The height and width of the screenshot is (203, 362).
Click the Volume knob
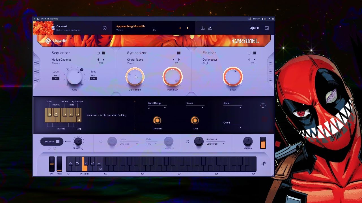[x=248, y=142]
